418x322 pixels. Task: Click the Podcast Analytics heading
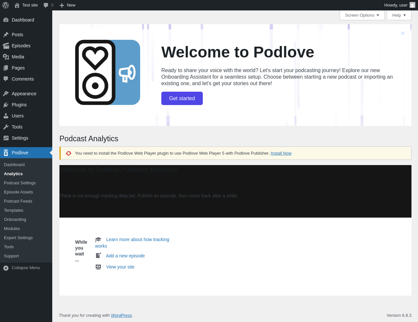89,139
